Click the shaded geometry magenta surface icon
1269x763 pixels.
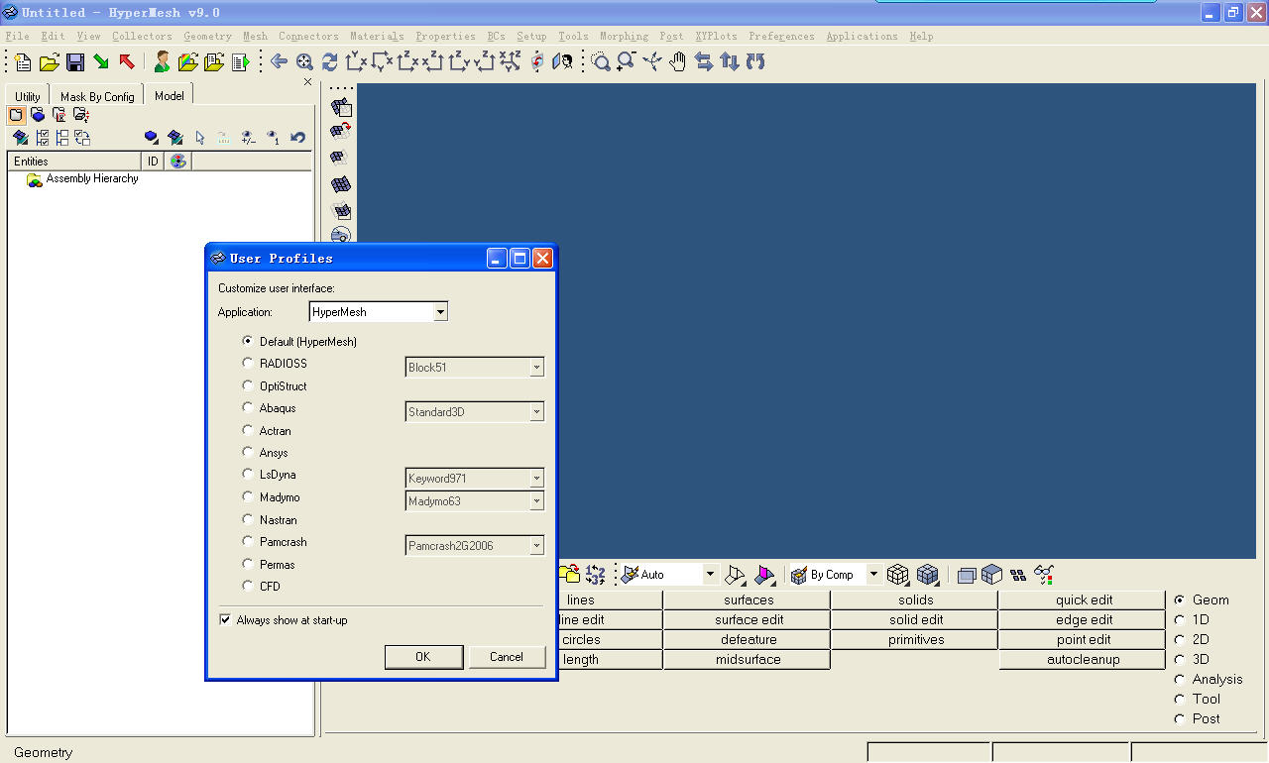click(x=763, y=574)
